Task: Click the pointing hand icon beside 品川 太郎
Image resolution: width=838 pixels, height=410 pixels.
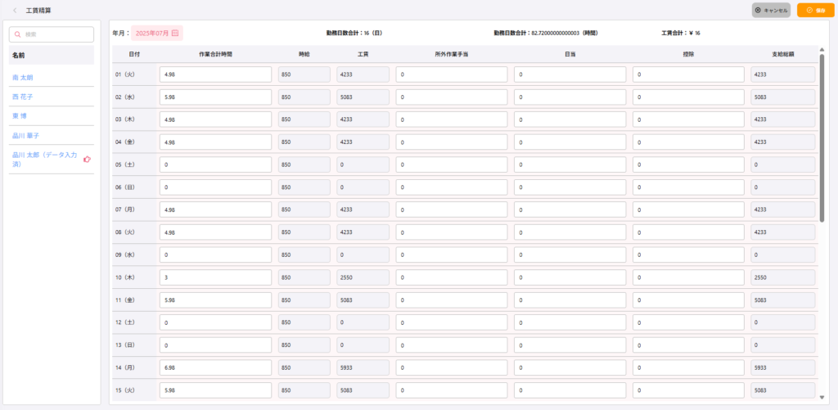Action: tap(88, 159)
